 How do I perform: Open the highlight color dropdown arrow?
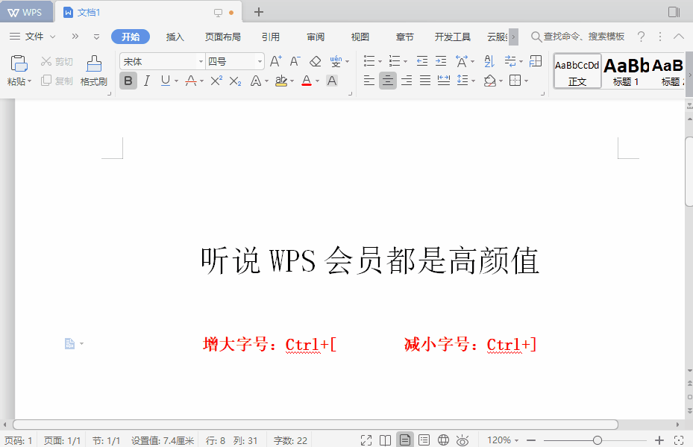(292, 81)
